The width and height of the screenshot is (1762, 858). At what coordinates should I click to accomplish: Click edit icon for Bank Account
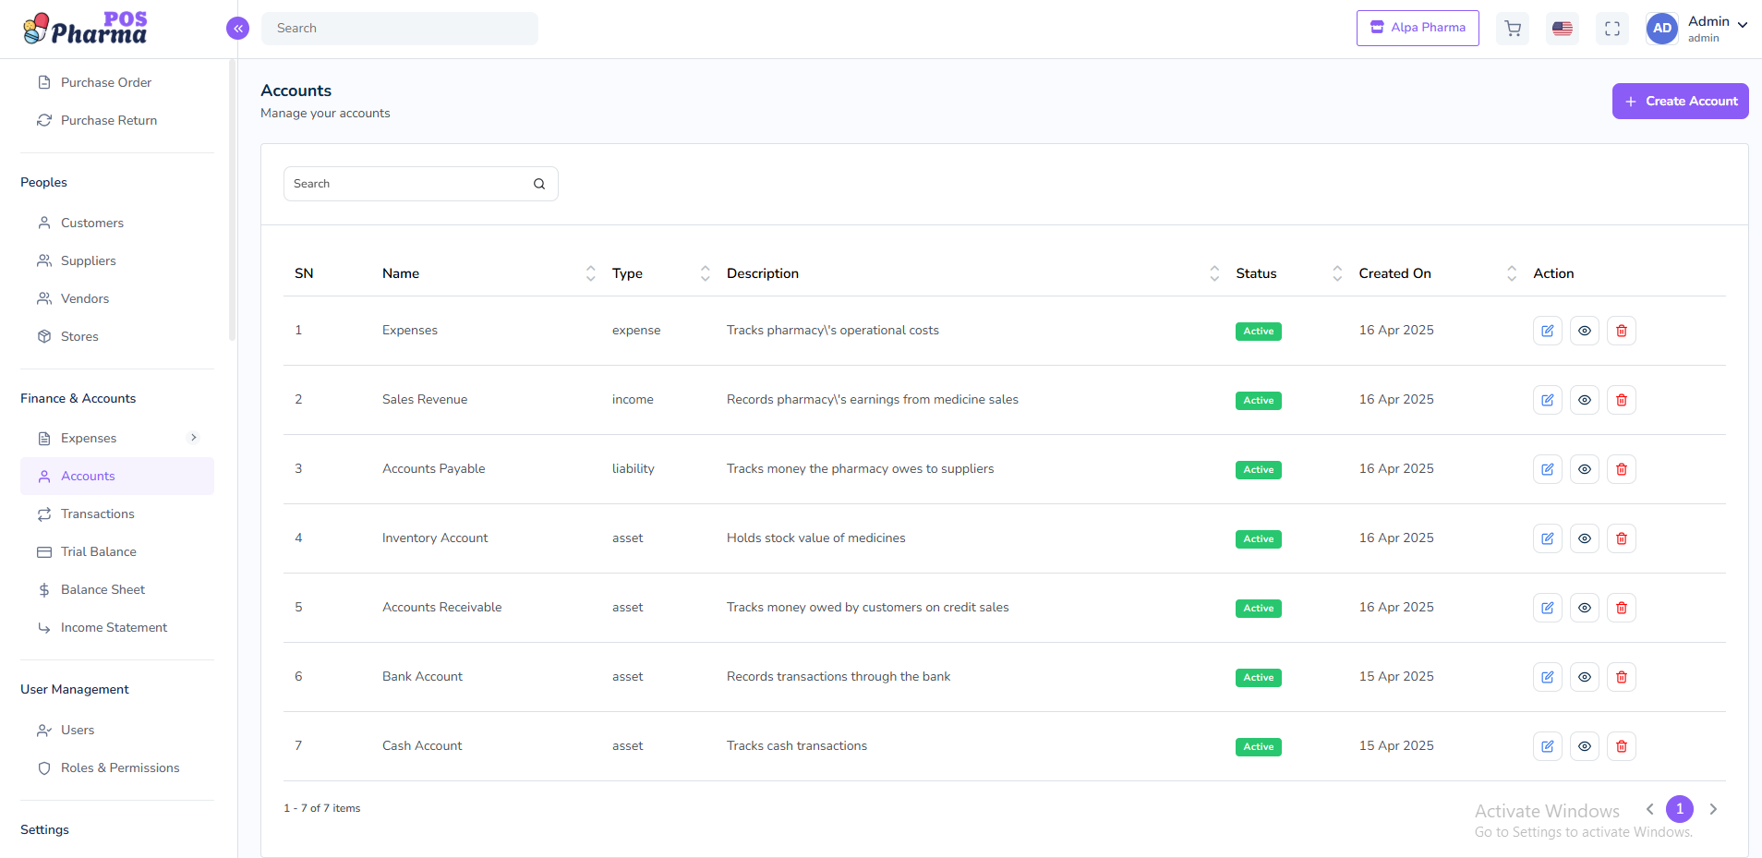pyautogui.click(x=1547, y=677)
